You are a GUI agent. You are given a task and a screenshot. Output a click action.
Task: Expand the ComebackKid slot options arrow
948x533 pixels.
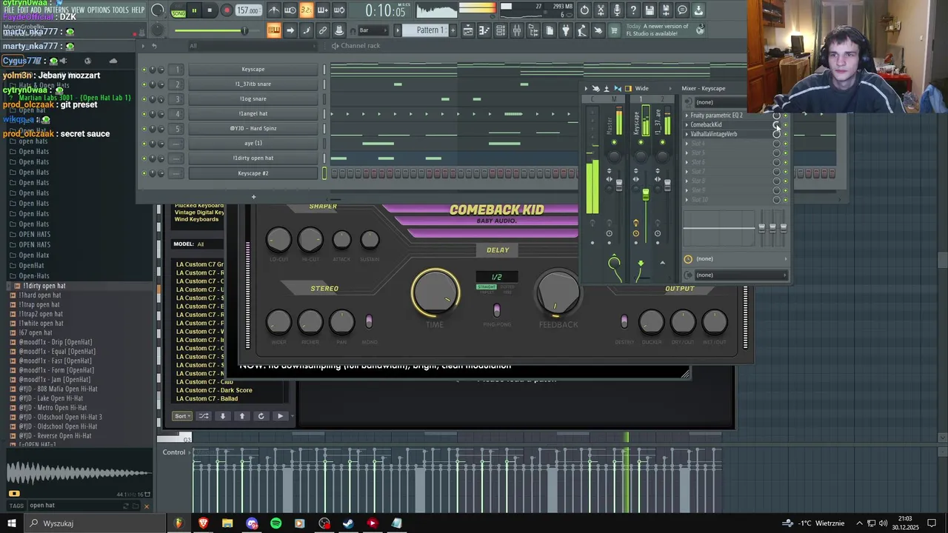687,124
